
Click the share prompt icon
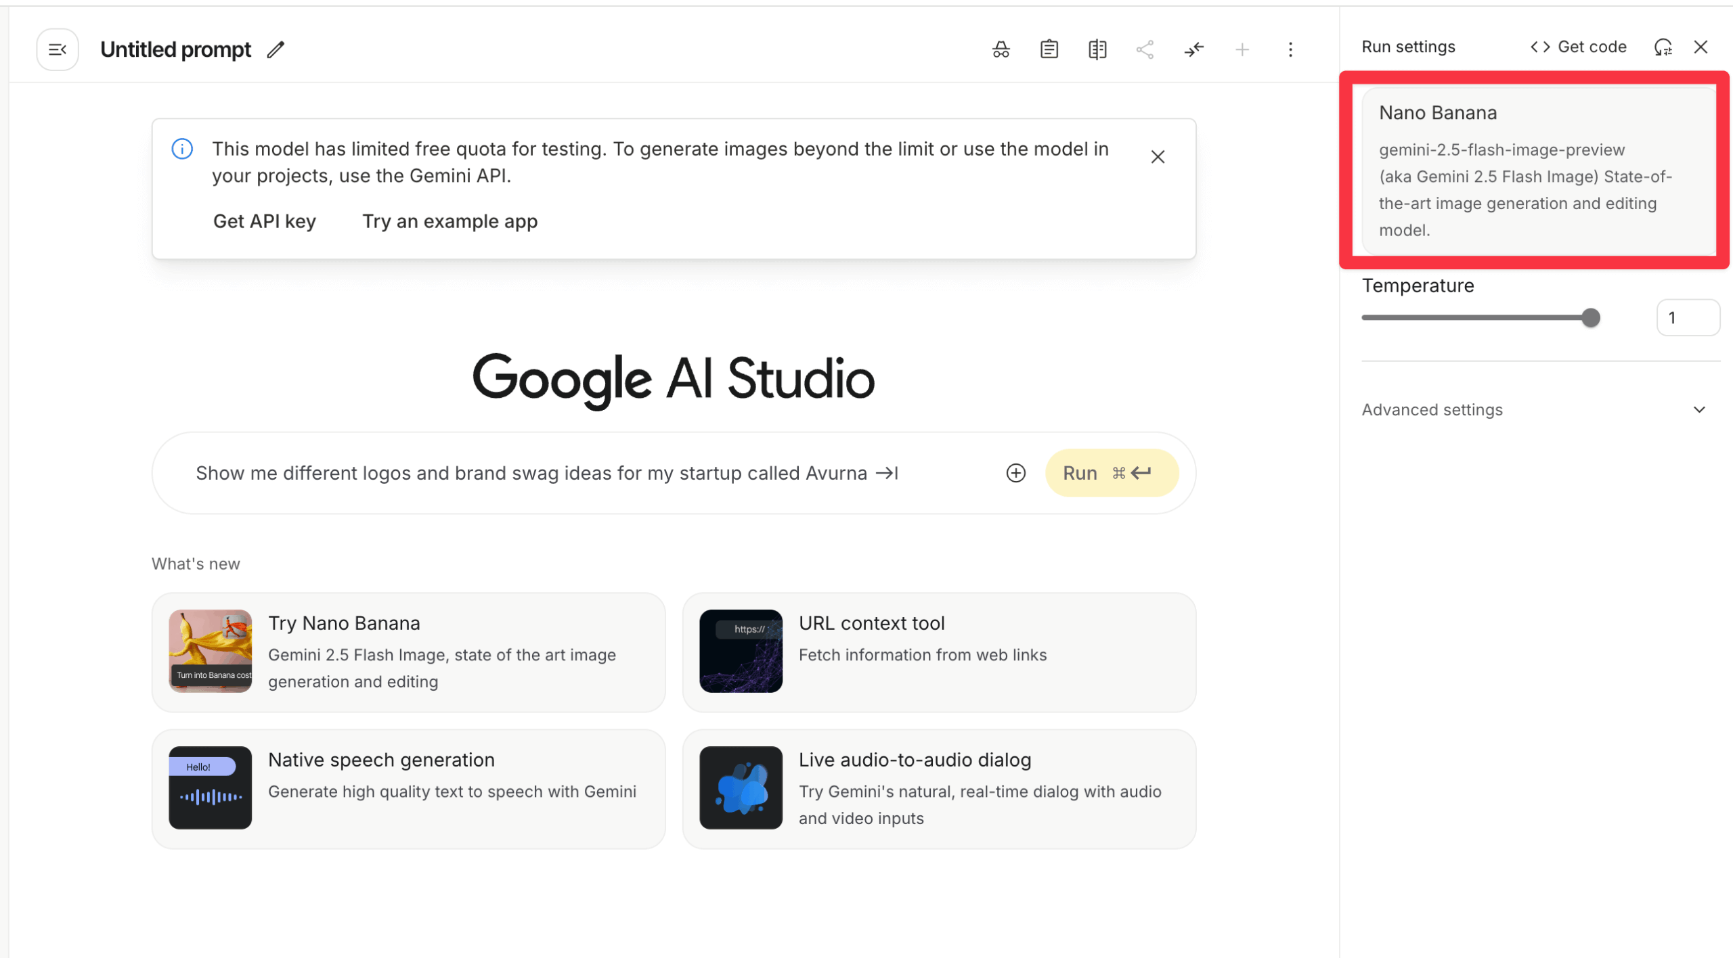(x=1145, y=49)
